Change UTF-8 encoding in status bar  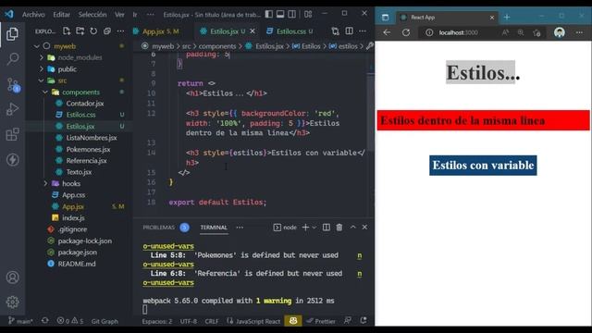188,321
